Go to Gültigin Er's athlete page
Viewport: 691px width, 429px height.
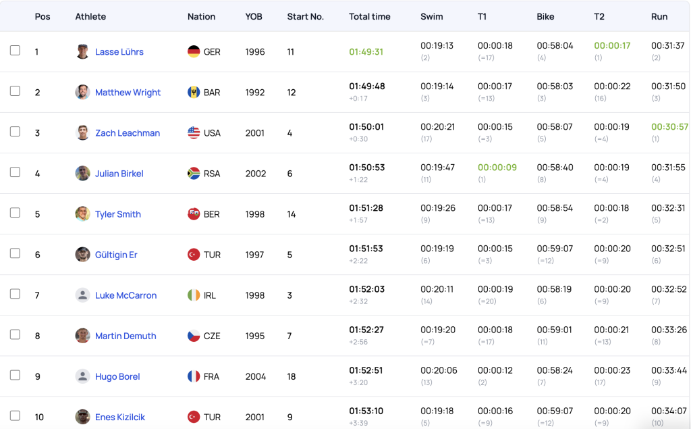click(x=116, y=255)
